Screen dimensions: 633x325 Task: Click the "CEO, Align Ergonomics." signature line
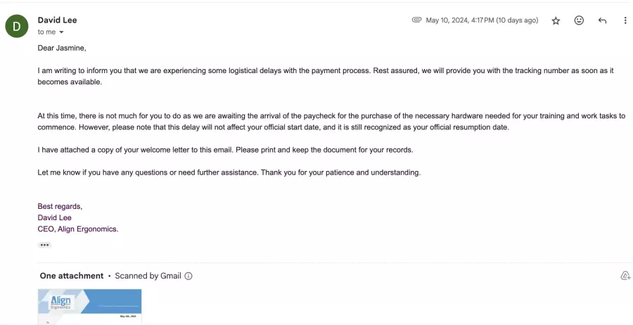point(78,229)
